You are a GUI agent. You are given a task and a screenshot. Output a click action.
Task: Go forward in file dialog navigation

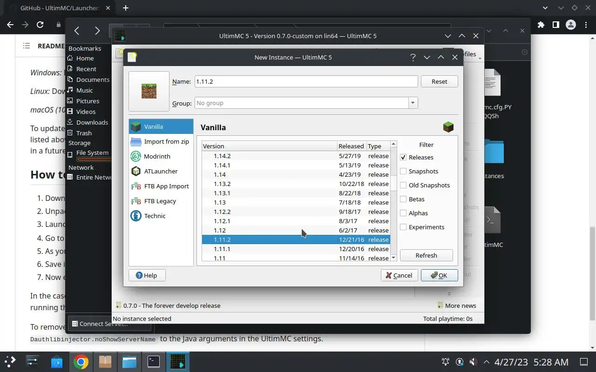[97, 31]
